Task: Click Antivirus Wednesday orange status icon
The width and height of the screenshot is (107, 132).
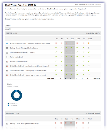Action: [x=89, y=43]
